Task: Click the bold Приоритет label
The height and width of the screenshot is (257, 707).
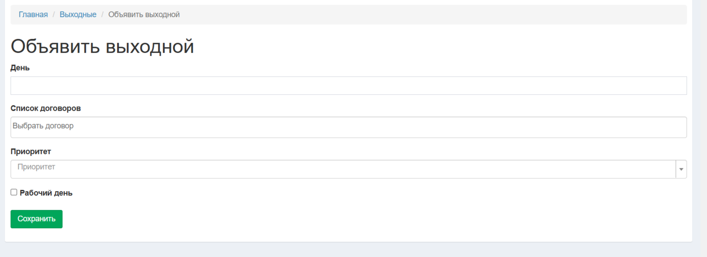Action: pyautogui.click(x=31, y=151)
